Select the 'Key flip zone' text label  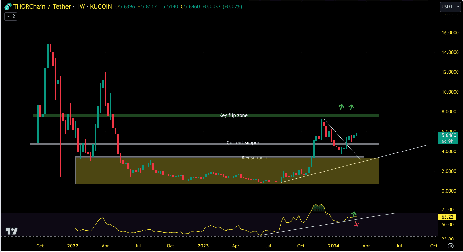point(233,115)
